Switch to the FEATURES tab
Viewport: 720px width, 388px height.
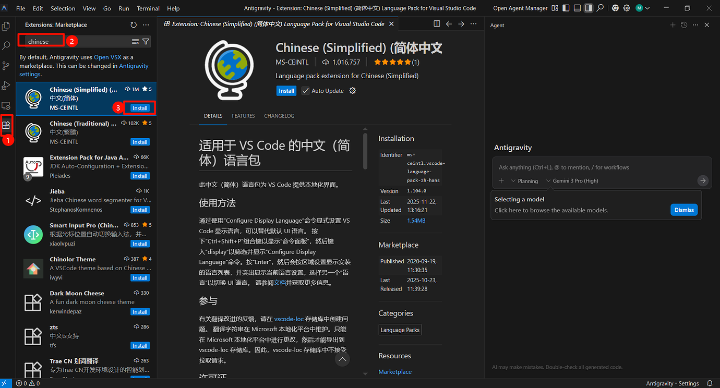[x=244, y=116]
